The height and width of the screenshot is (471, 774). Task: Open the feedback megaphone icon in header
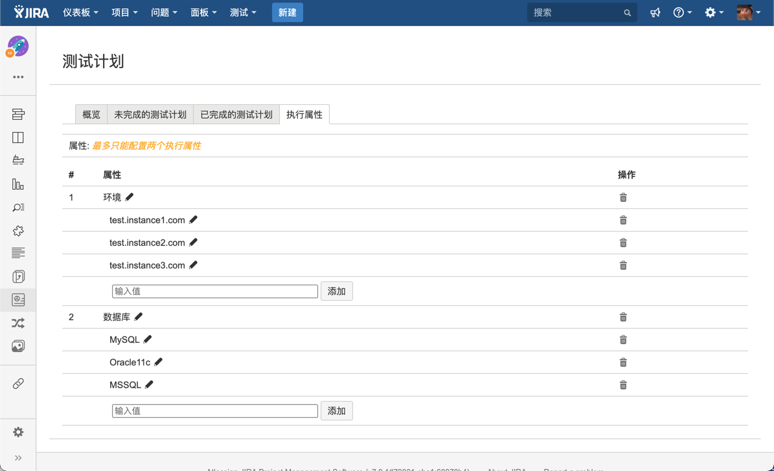[655, 13]
